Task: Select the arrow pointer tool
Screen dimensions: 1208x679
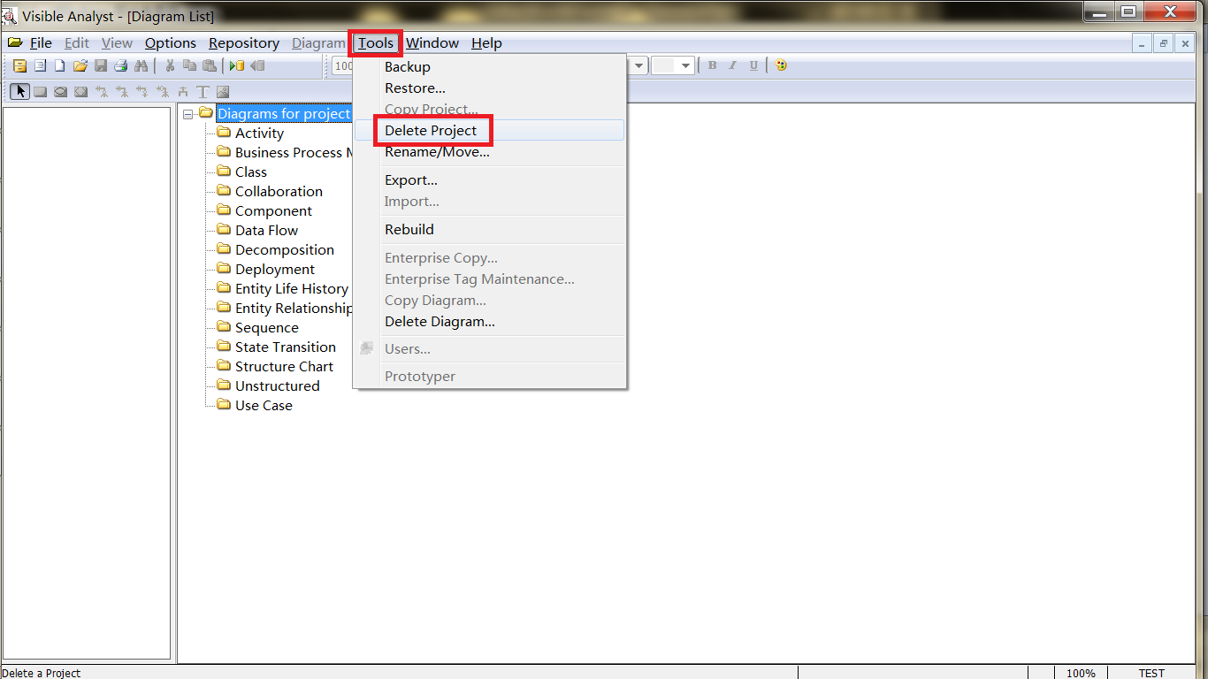Action: [19, 91]
